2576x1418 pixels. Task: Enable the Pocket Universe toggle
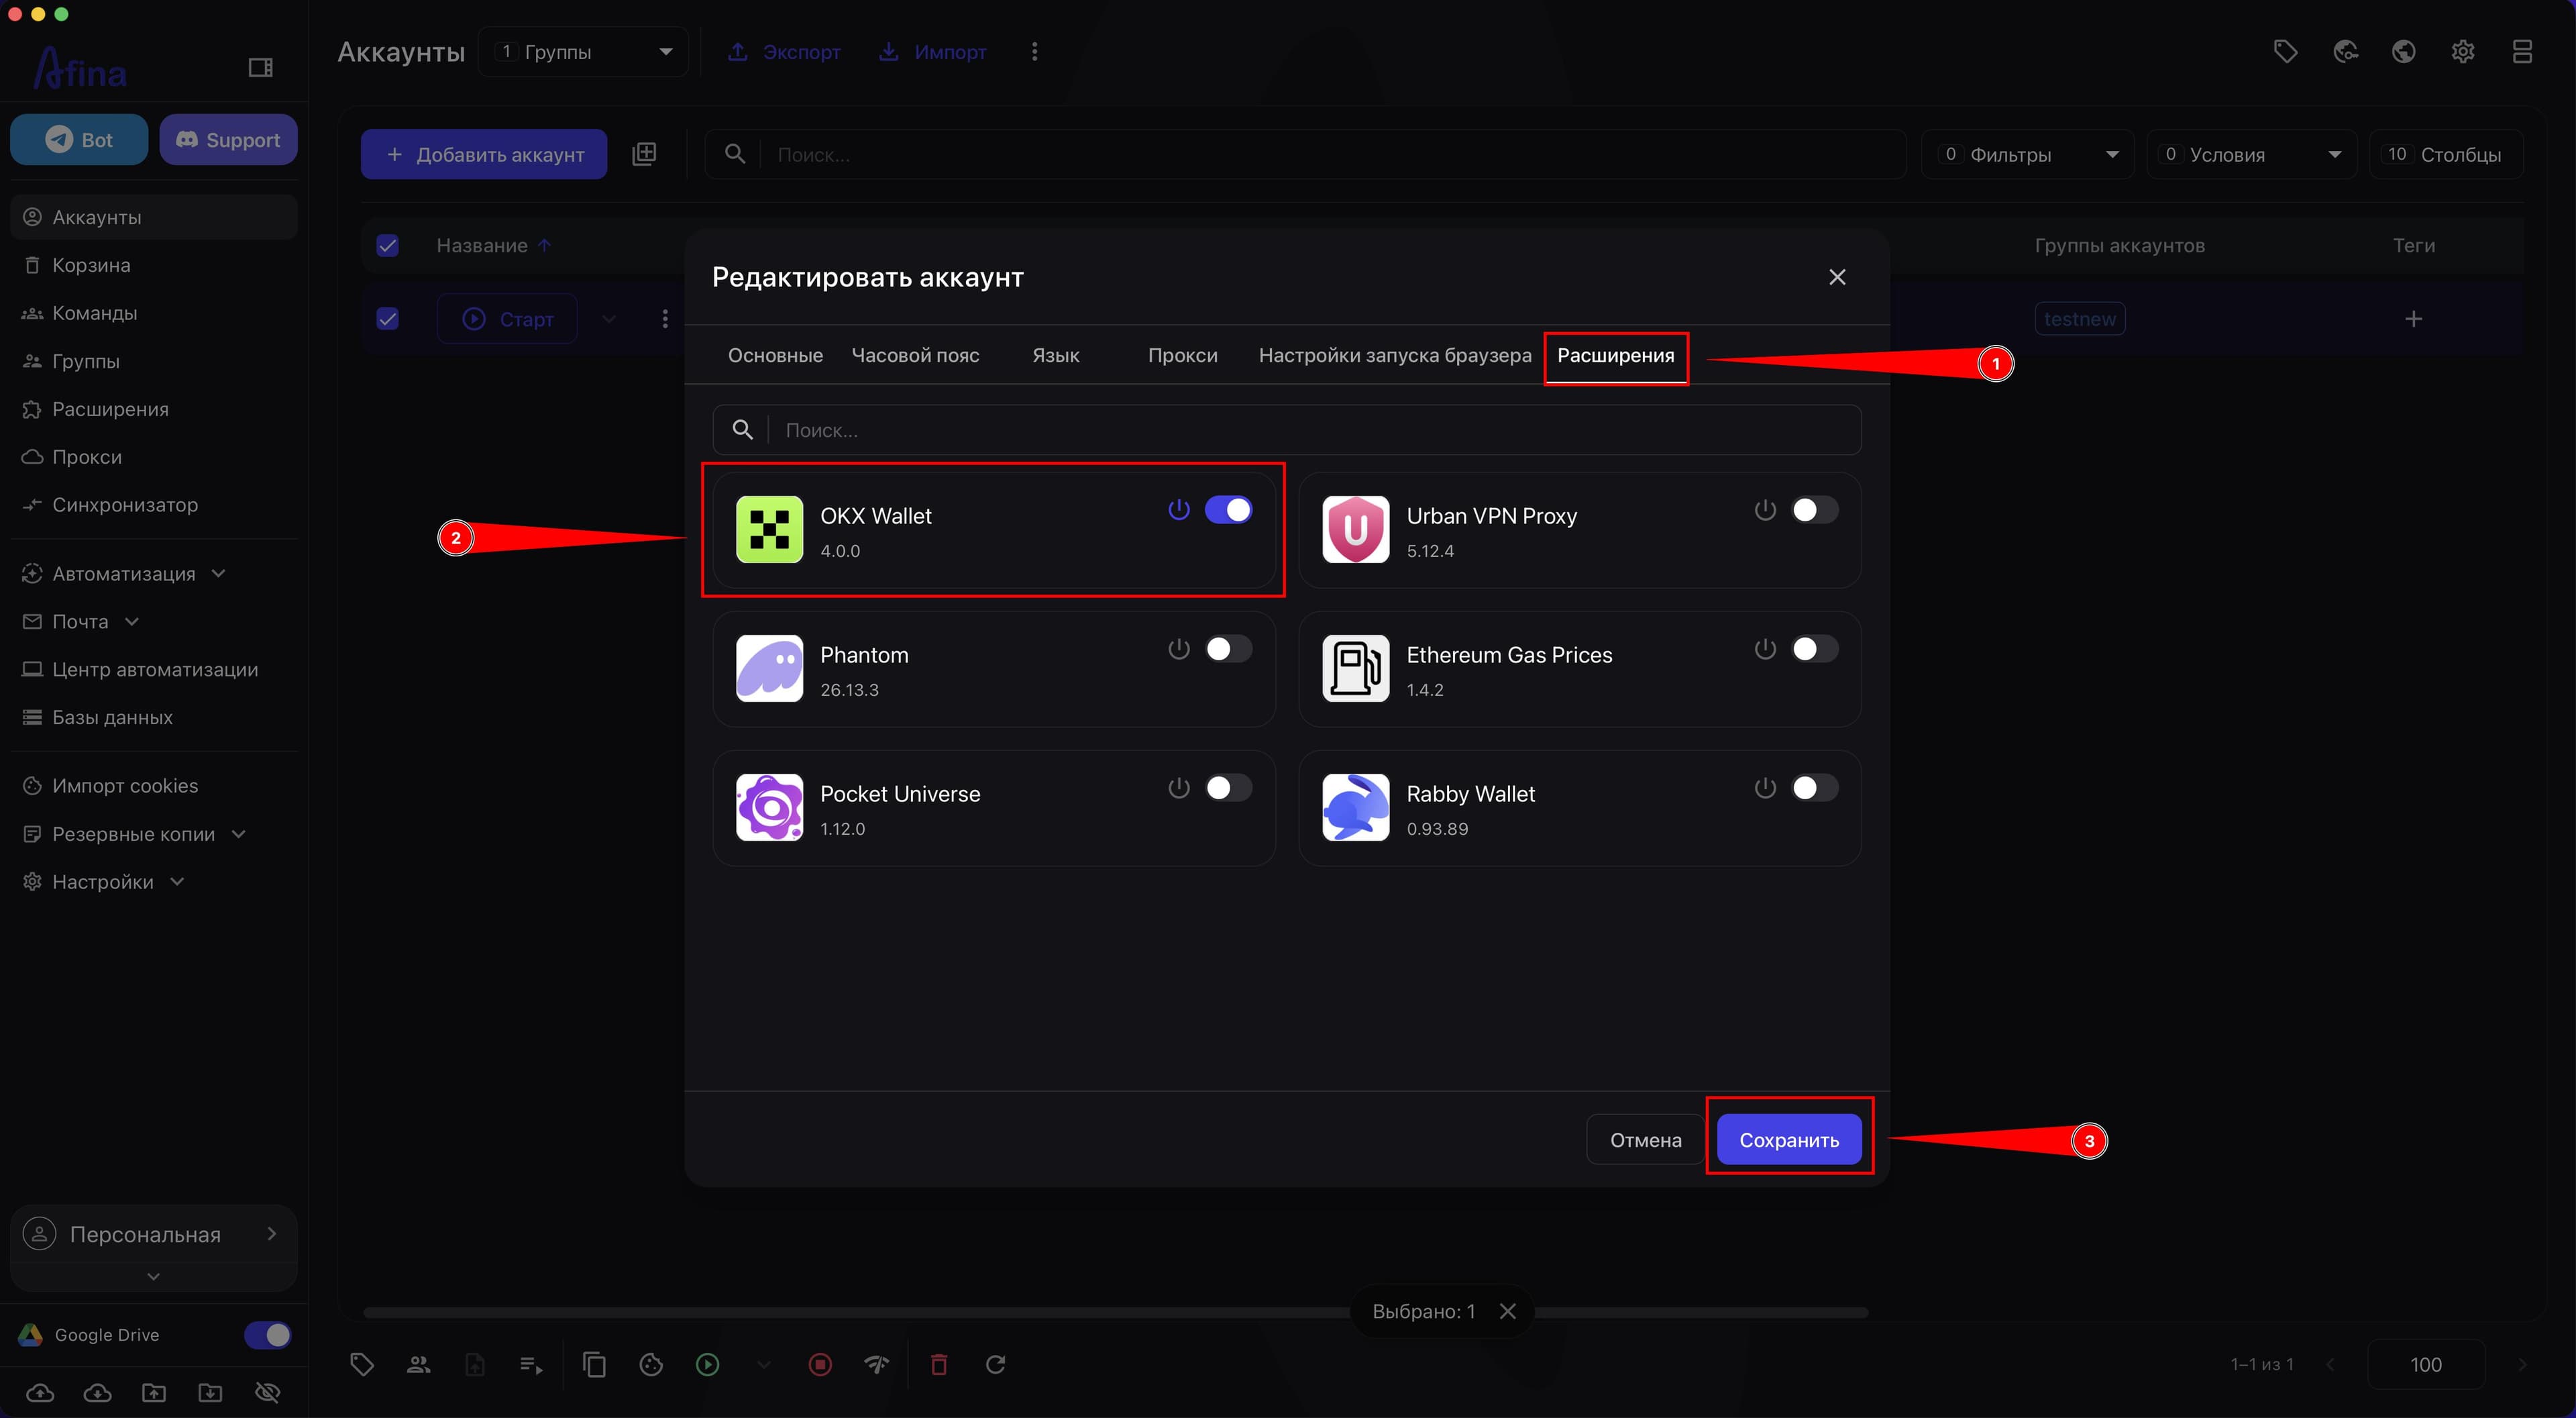click(1228, 789)
